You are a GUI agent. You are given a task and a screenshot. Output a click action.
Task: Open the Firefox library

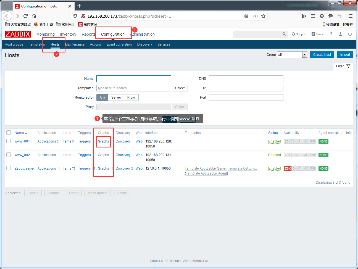[304, 16]
